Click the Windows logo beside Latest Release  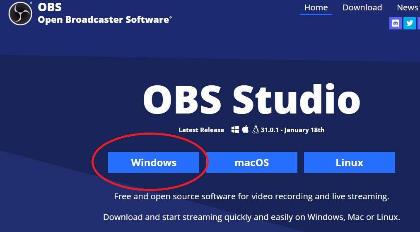(x=235, y=130)
